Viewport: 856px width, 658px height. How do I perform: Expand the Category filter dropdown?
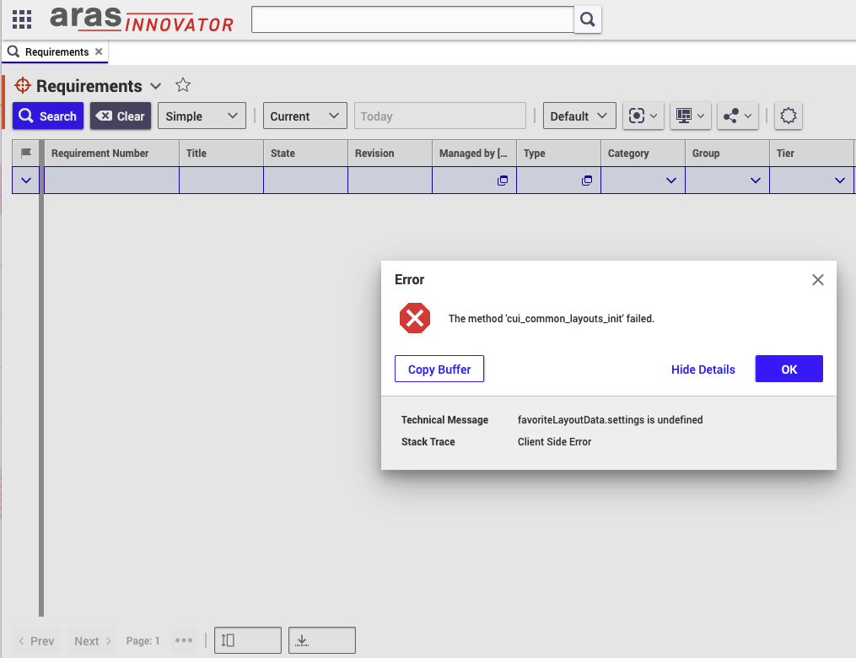[671, 181]
